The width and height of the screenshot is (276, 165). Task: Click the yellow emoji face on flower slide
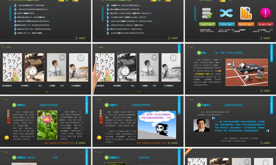(7, 138)
